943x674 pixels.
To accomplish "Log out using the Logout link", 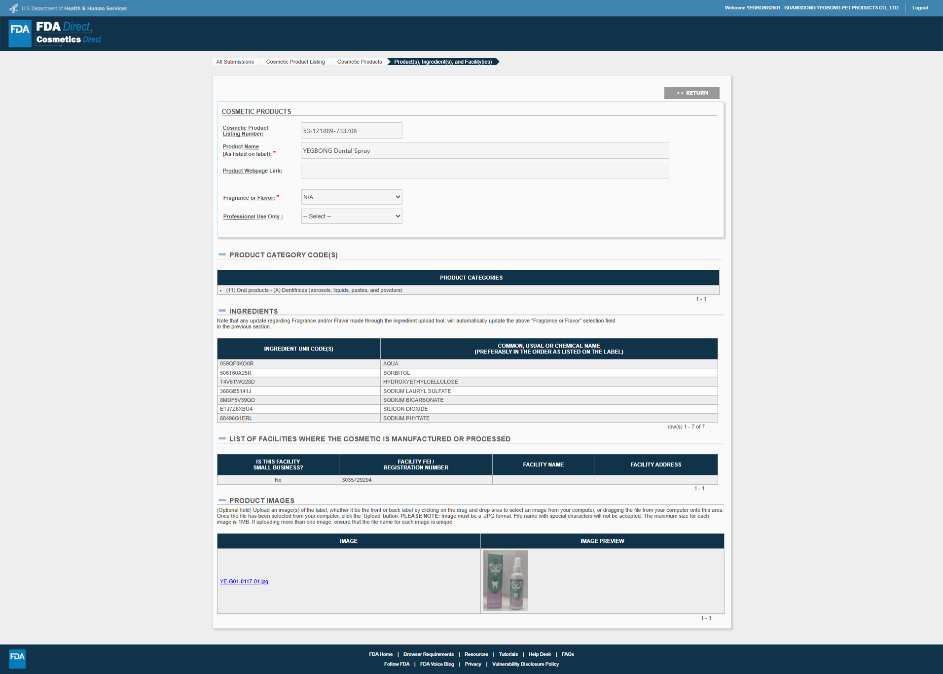I will coord(920,8).
